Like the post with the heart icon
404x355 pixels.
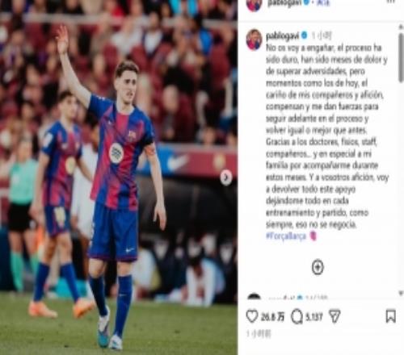click(x=252, y=316)
